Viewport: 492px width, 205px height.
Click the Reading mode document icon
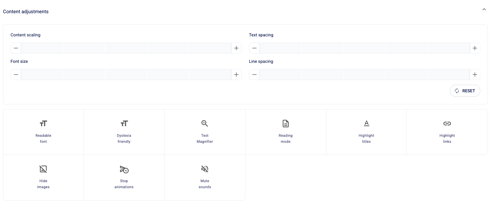click(286, 124)
